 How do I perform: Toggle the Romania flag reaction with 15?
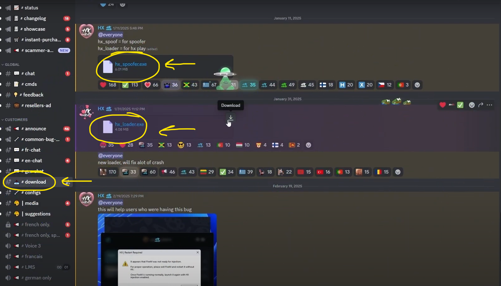[x=382, y=172]
